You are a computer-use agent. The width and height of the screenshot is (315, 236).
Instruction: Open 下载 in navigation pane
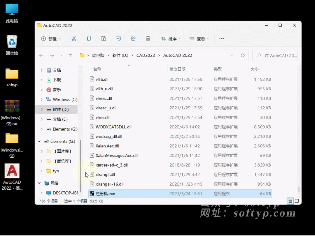pos(57,80)
